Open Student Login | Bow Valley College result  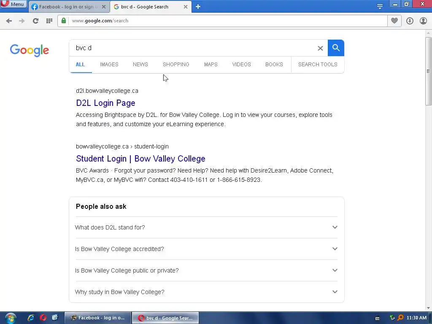click(140, 159)
